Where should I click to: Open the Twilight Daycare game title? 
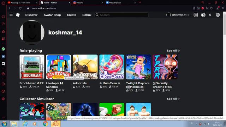tap(138, 85)
